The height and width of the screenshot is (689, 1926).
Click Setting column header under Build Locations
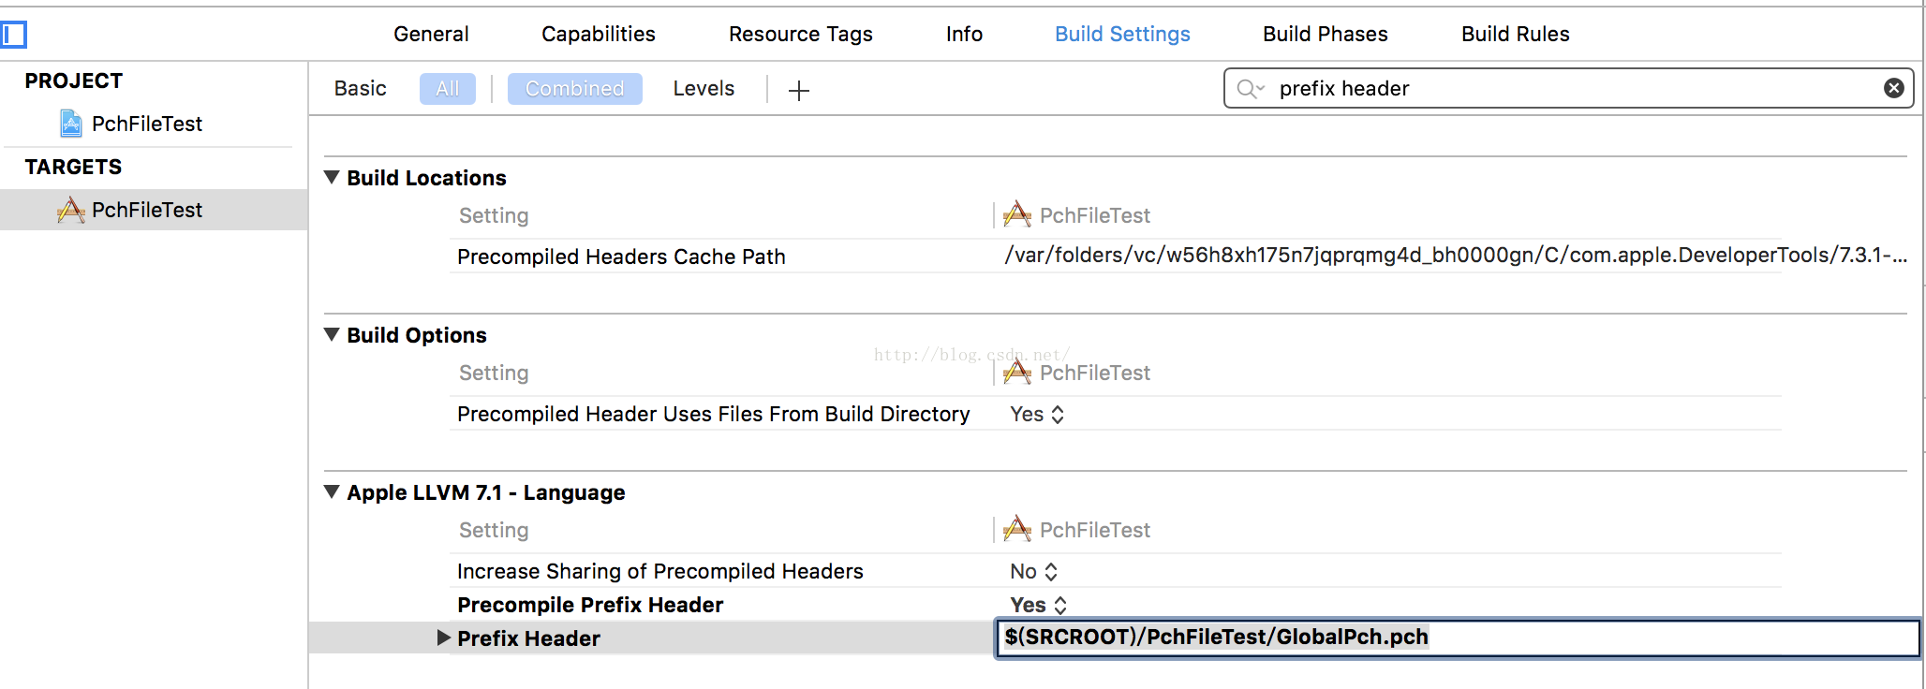(494, 215)
